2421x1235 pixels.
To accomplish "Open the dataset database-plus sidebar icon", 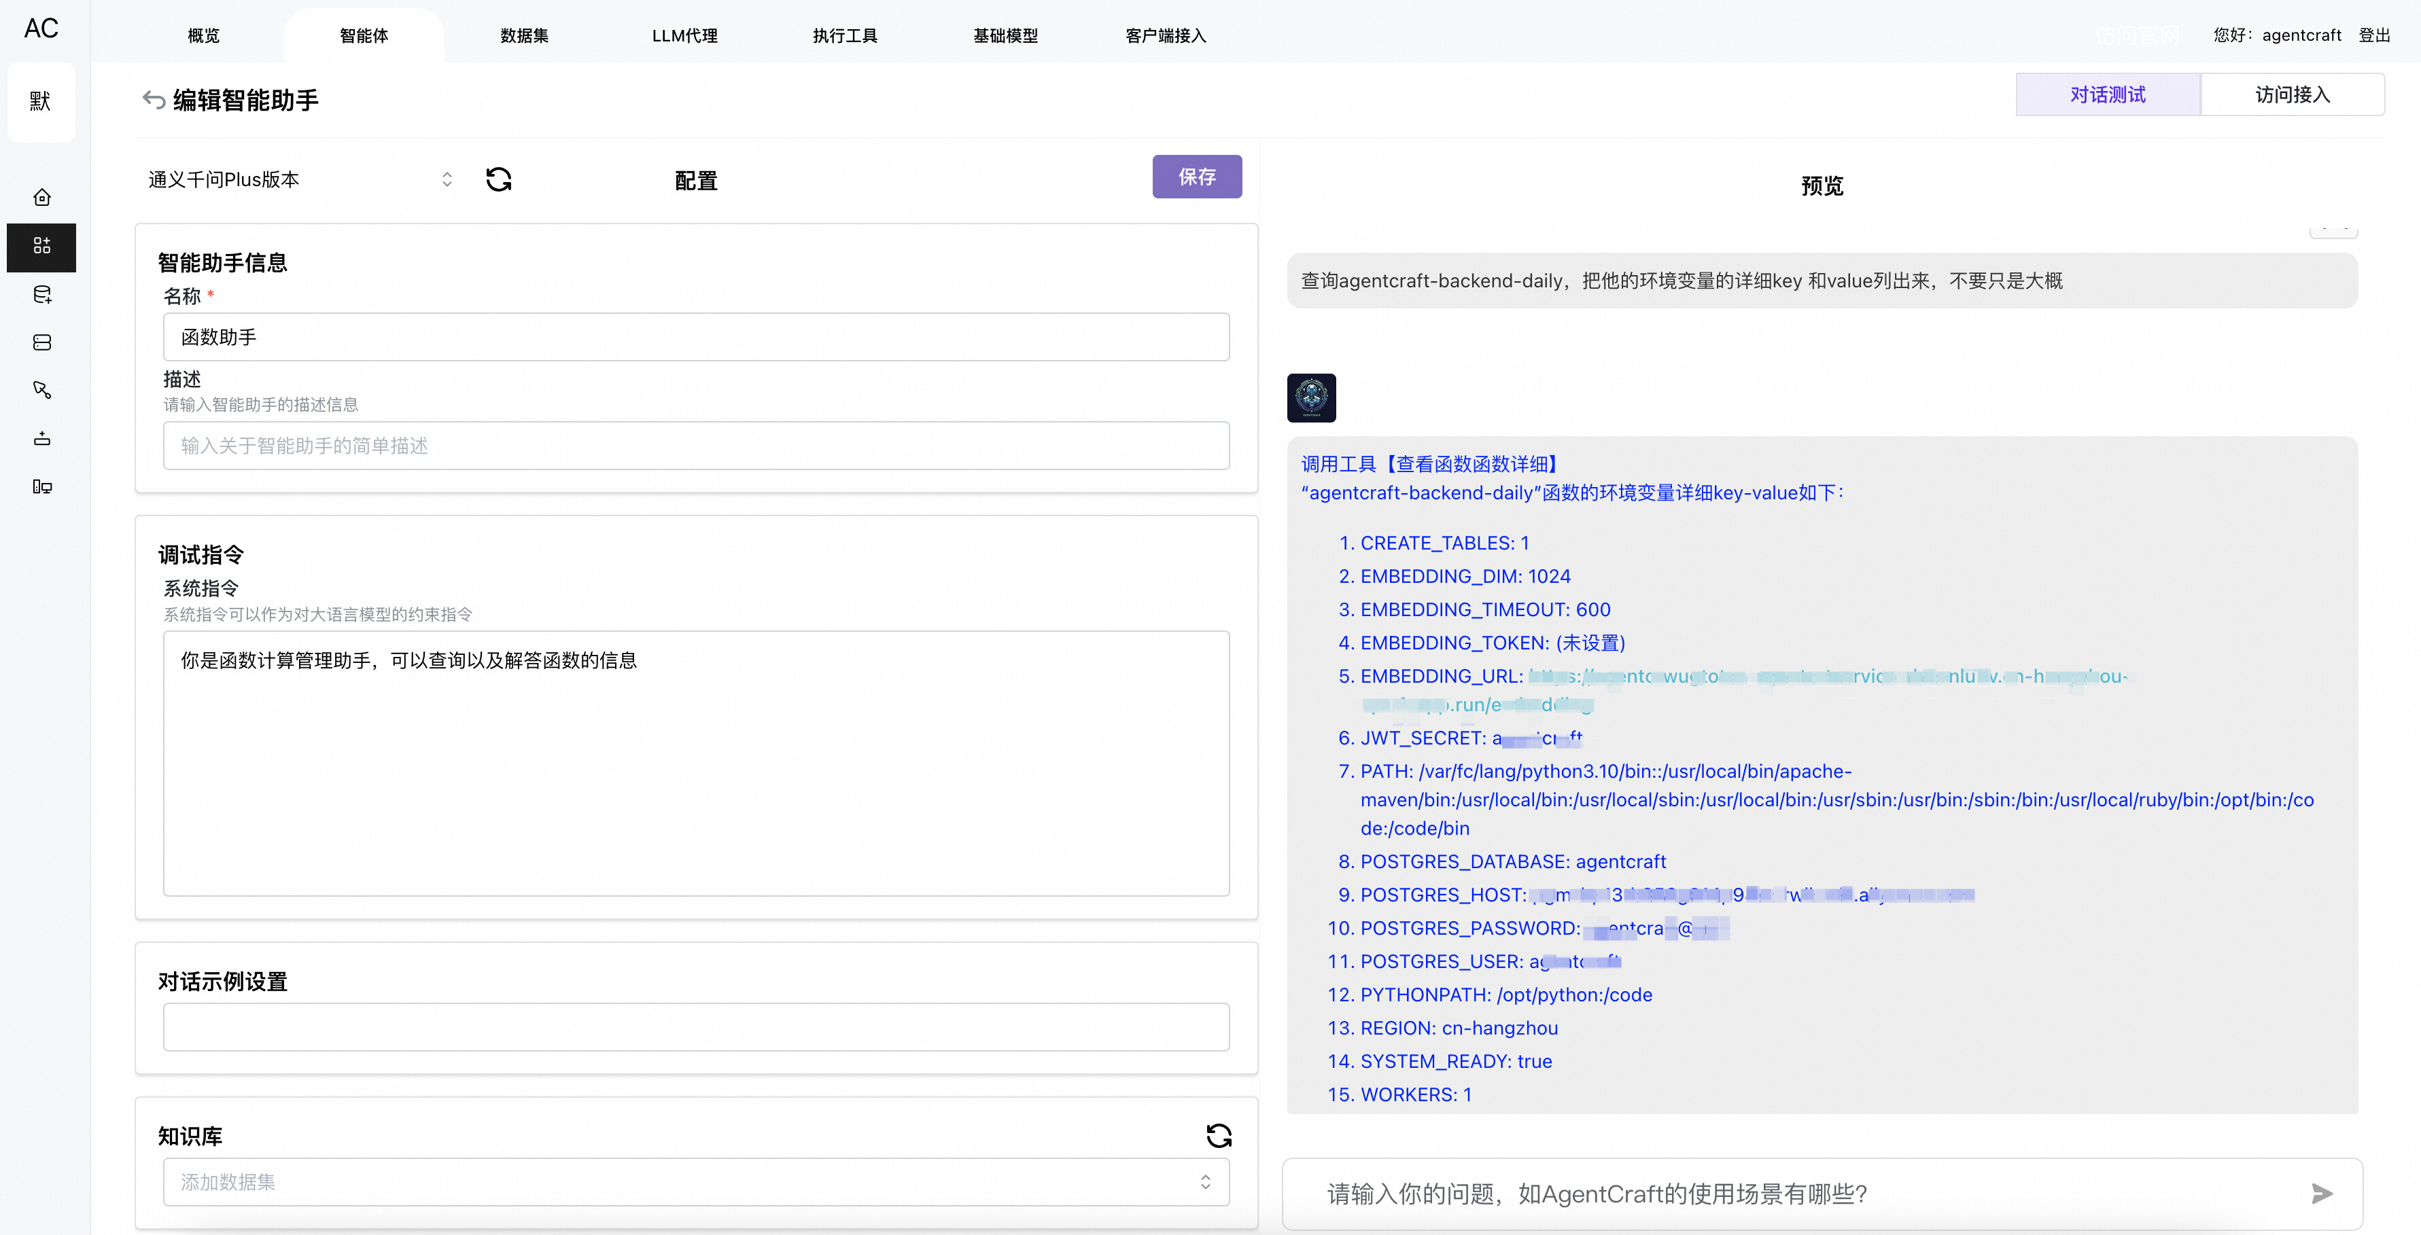I will (x=41, y=295).
